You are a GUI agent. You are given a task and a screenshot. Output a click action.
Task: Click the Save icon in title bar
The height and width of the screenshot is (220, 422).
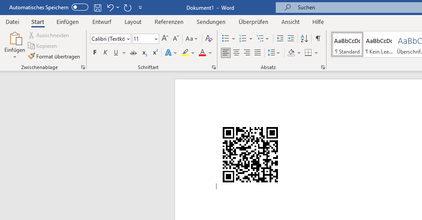pyautogui.click(x=97, y=8)
